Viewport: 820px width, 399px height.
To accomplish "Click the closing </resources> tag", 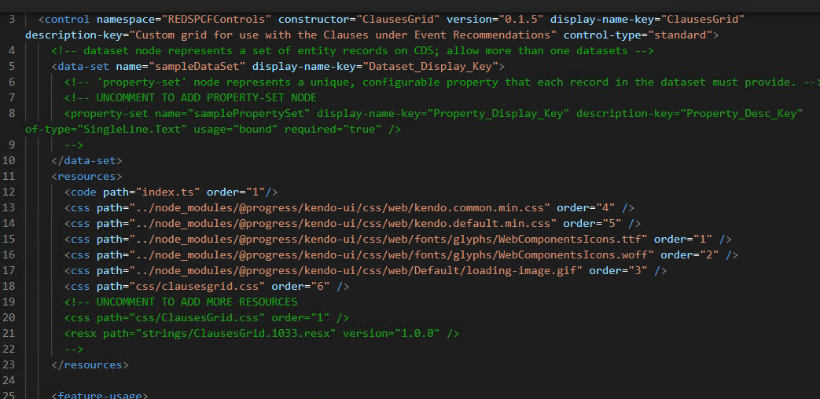I will click(90, 364).
